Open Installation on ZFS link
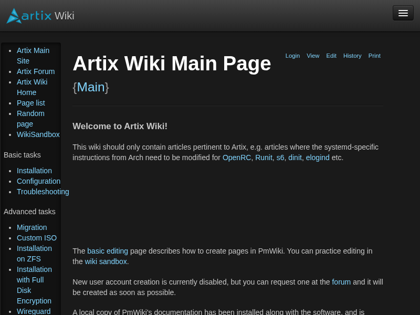The height and width of the screenshot is (315, 420). (x=34, y=254)
